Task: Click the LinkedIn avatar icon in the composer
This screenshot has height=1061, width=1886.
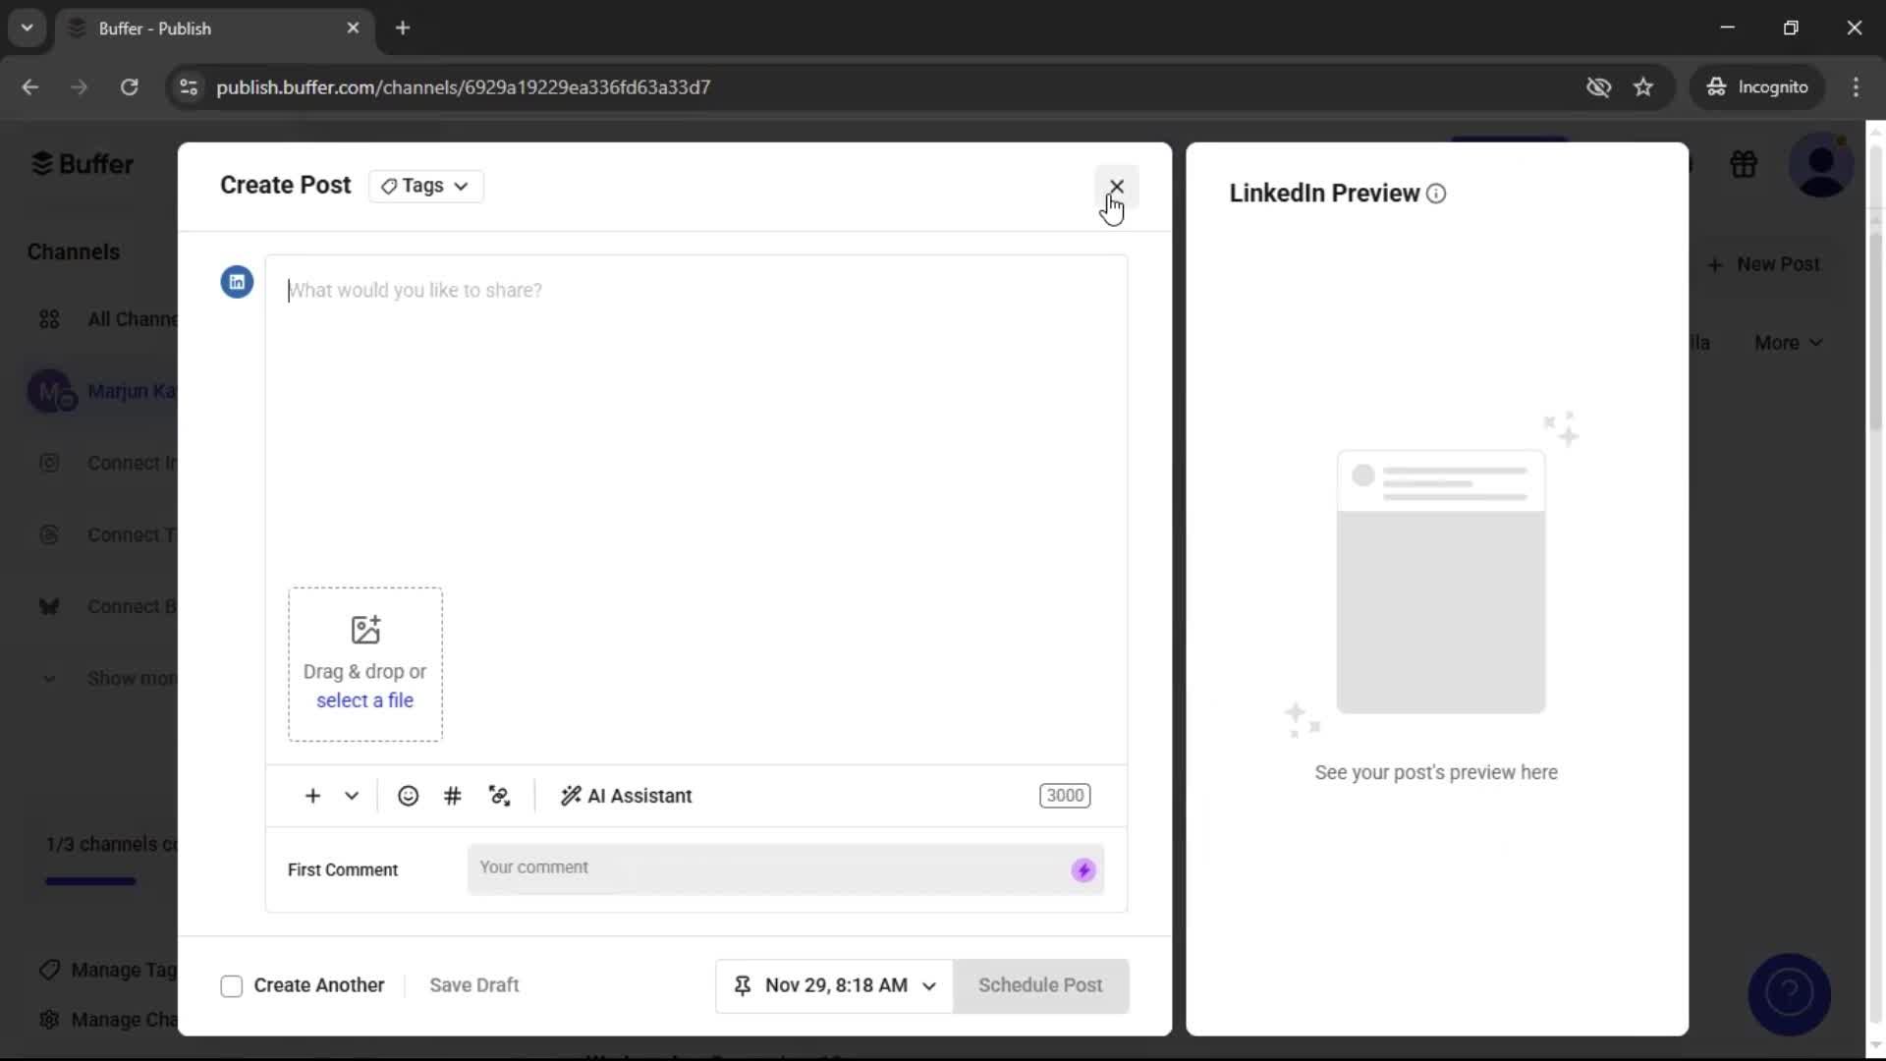Action: pyautogui.click(x=236, y=282)
